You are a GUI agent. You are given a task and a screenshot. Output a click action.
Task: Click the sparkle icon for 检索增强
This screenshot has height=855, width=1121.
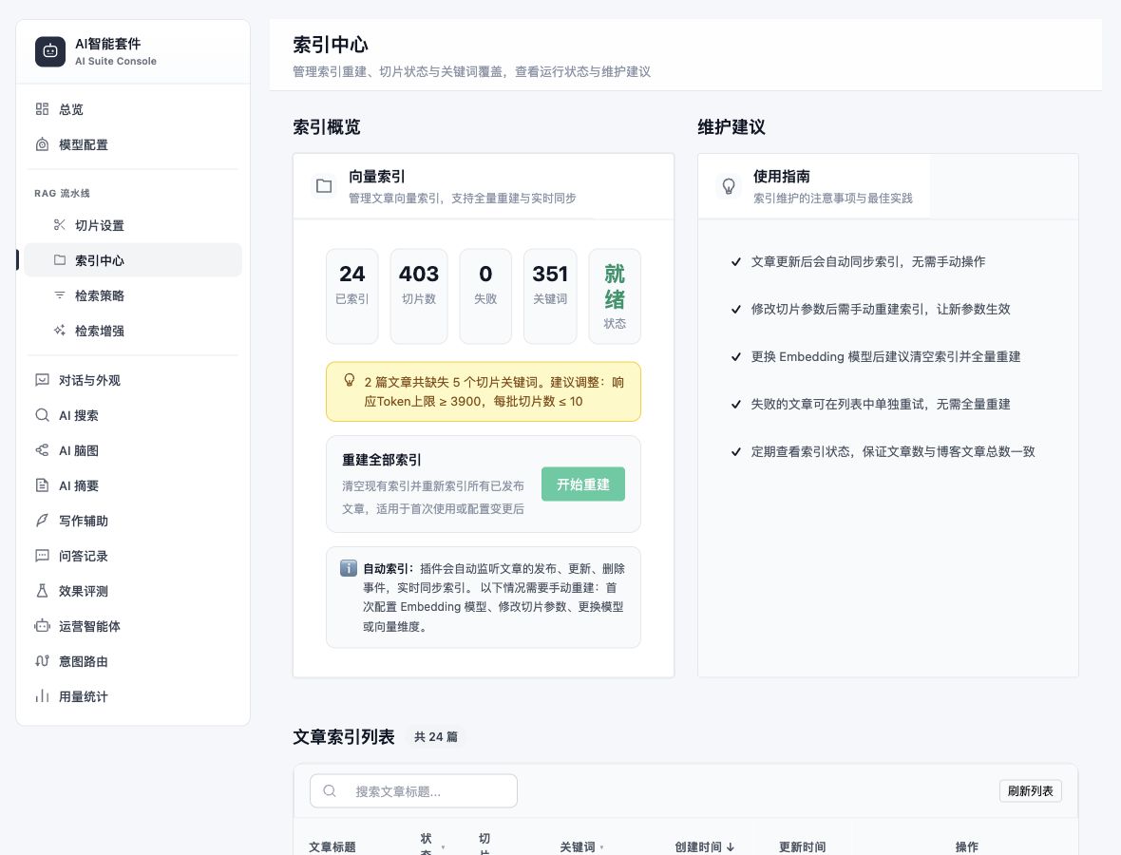coord(59,331)
